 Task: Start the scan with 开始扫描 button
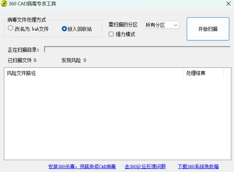click(208, 29)
